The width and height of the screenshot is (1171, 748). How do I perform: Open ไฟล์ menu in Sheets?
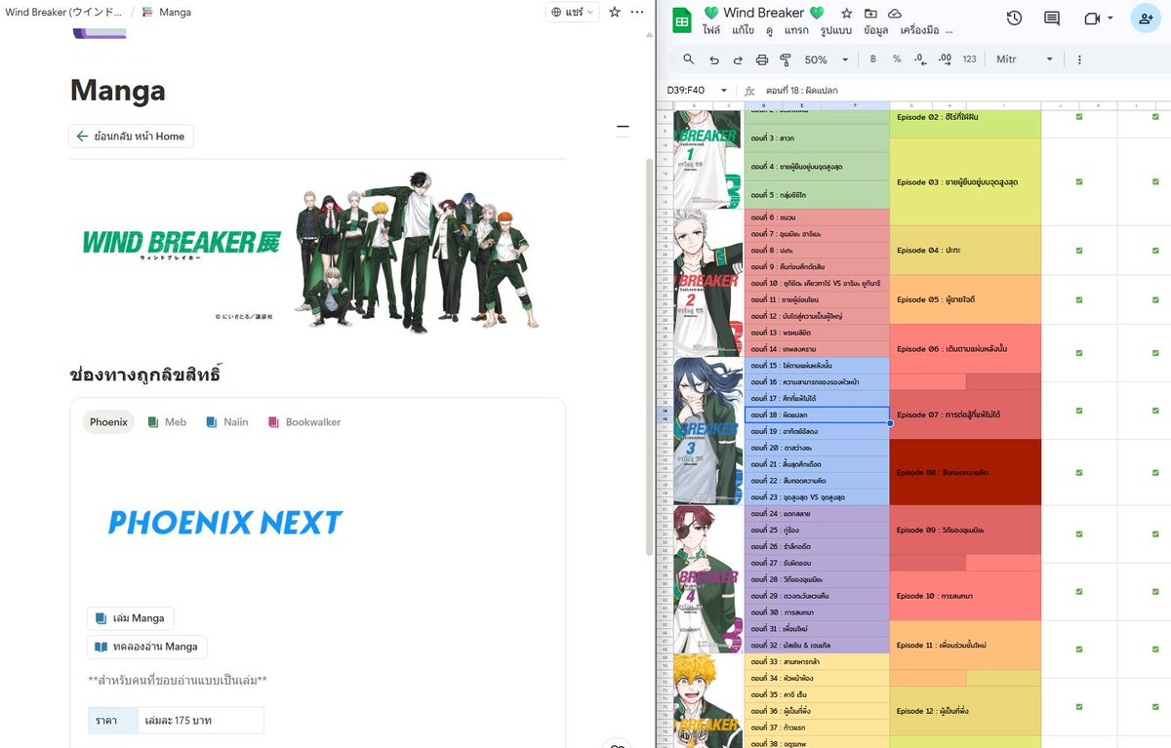[711, 30]
